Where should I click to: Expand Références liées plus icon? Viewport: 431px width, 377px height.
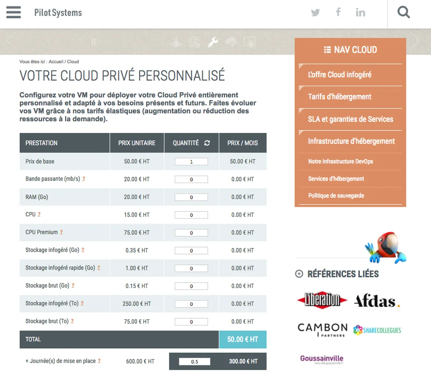click(x=299, y=274)
